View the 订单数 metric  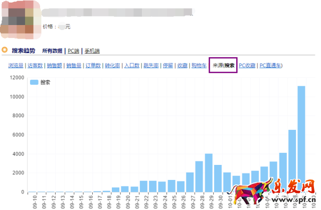tap(93, 66)
